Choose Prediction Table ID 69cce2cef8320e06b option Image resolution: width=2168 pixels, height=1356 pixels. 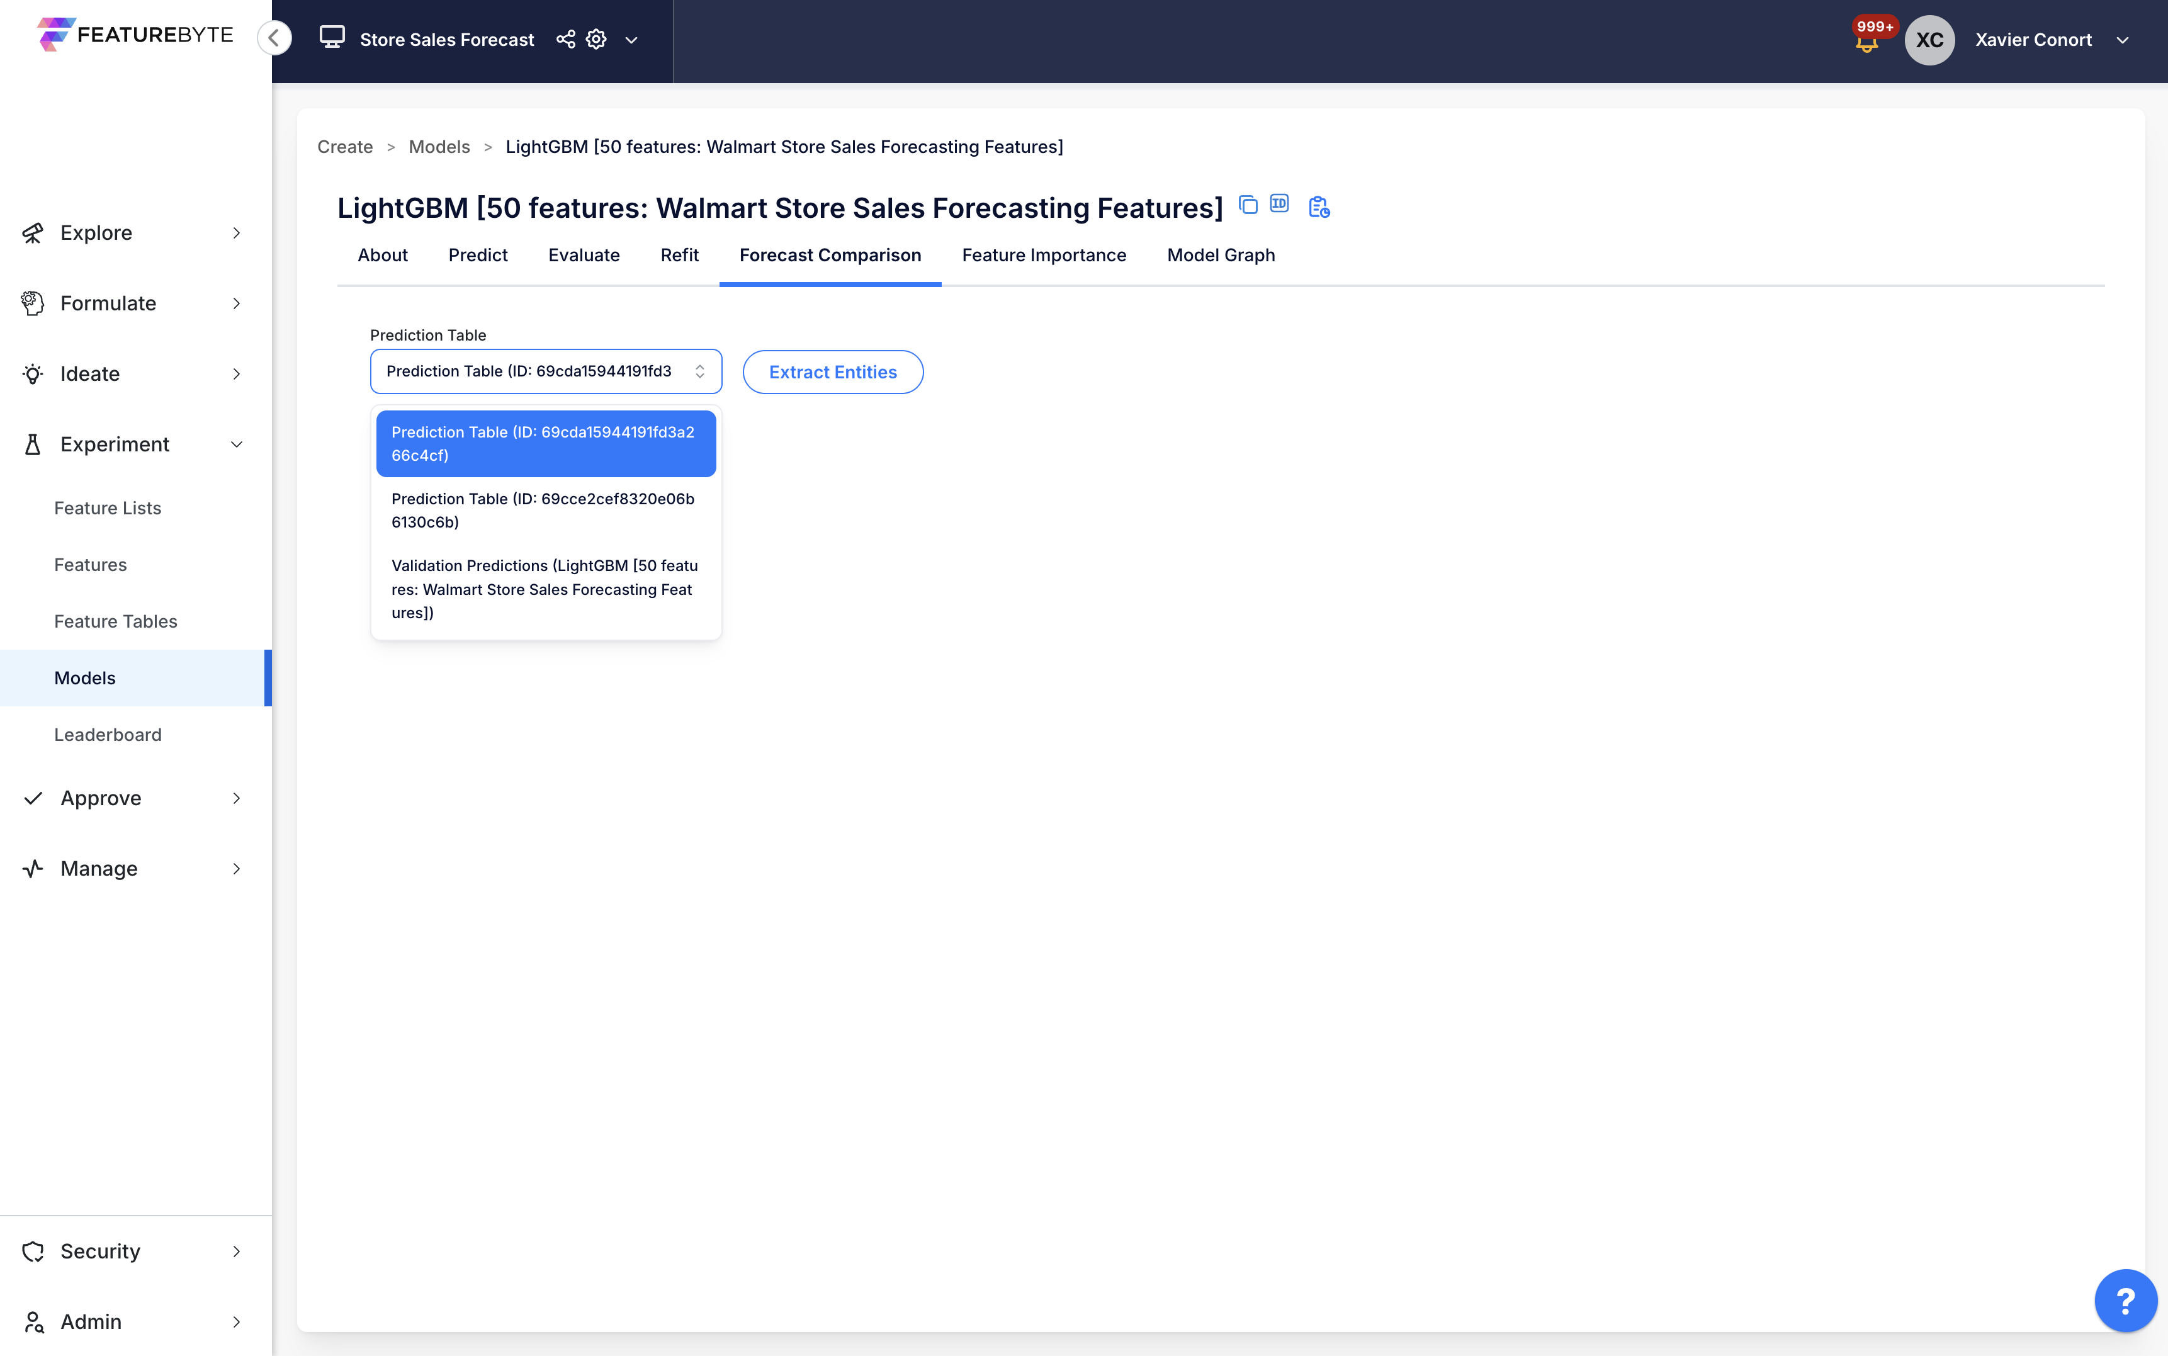(x=545, y=511)
